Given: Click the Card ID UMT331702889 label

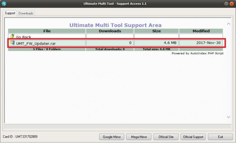Looking at the screenshot, I should click(x=20, y=137).
